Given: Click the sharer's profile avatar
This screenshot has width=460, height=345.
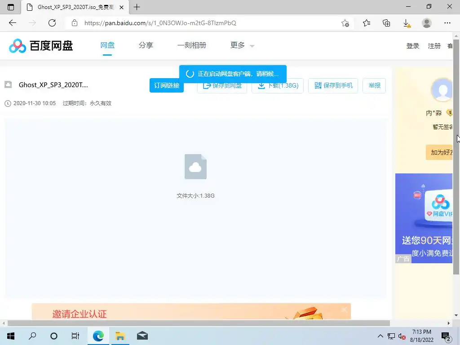Looking at the screenshot, I should click(442, 90).
